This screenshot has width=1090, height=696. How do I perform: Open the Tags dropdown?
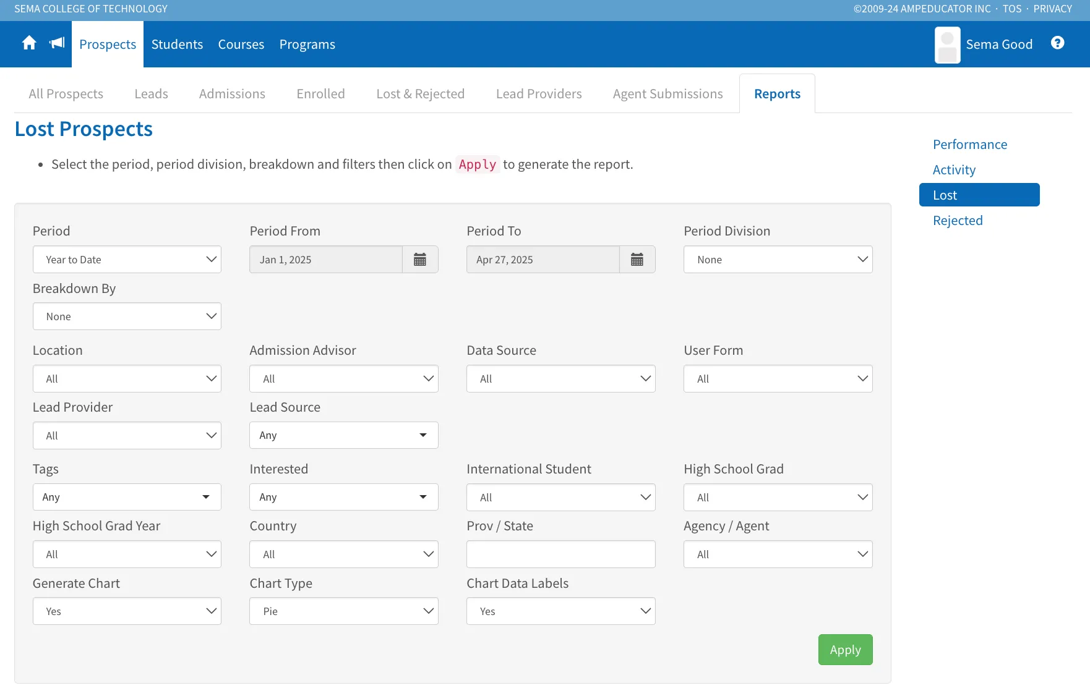click(x=127, y=497)
